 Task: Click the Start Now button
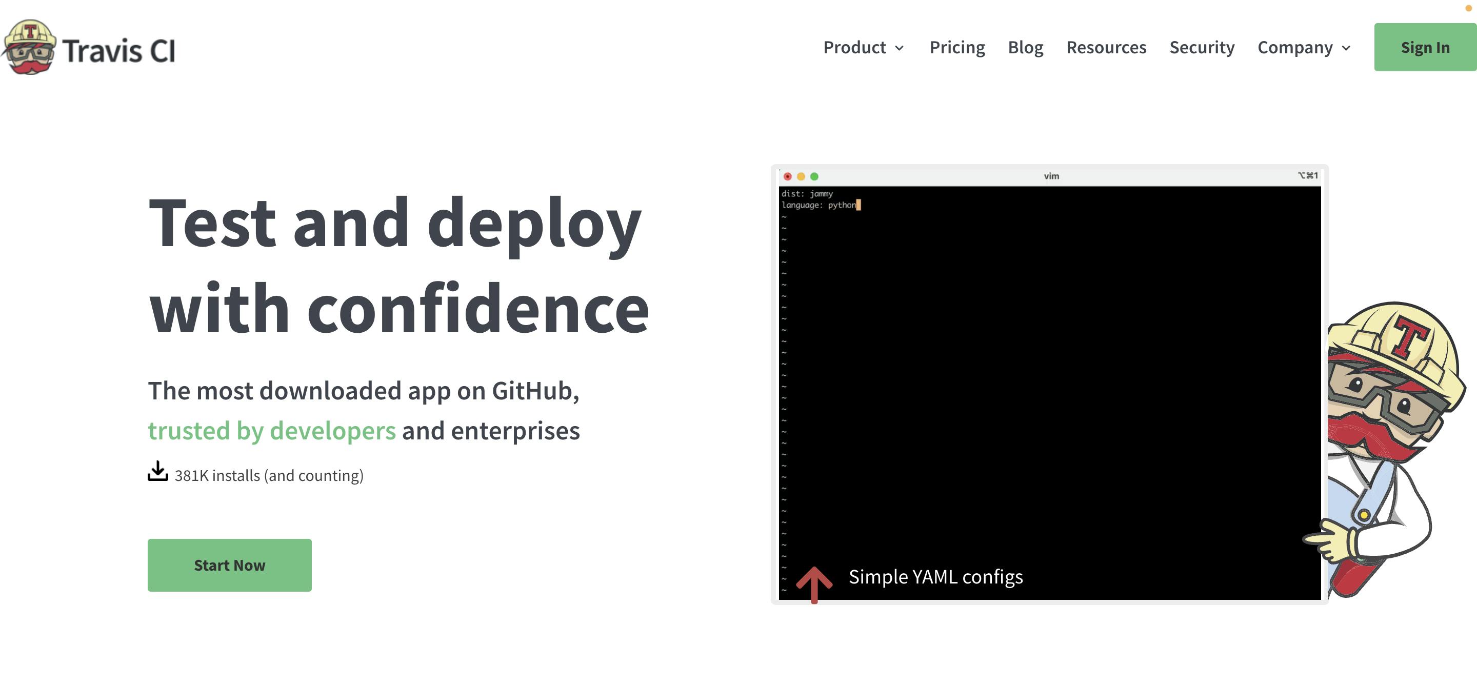(229, 565)
